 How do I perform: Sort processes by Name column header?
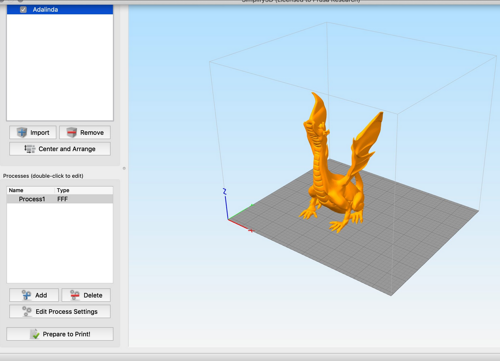[x=31, y=190]
